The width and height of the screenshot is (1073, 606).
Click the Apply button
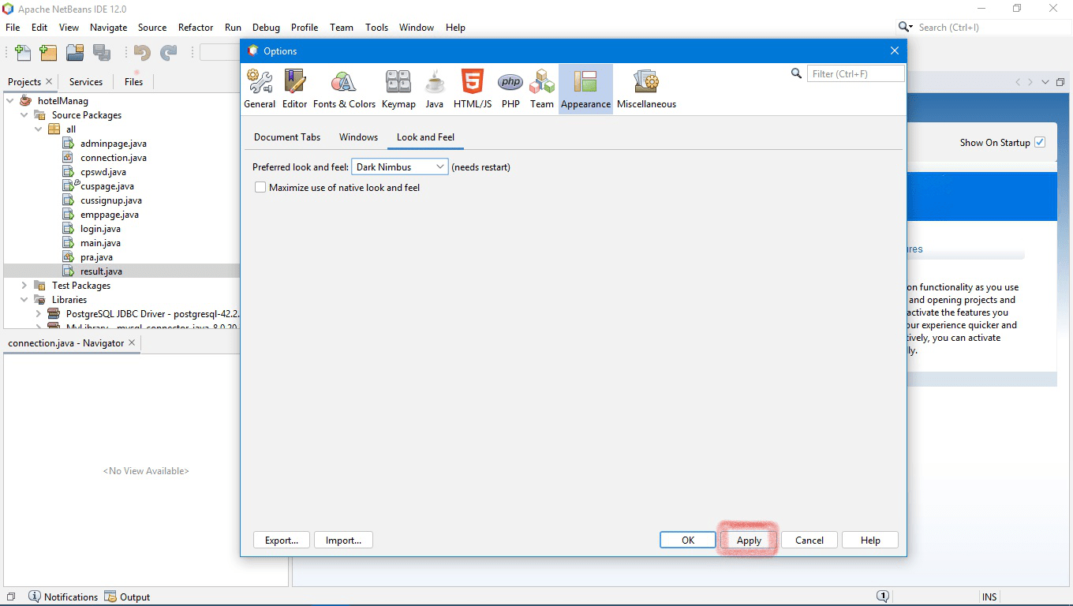pyautogui.click(x=747, y=540)
